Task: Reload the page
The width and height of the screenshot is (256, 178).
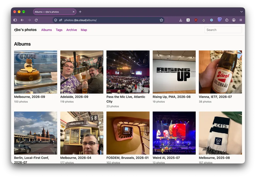Action: click(36, 20)
